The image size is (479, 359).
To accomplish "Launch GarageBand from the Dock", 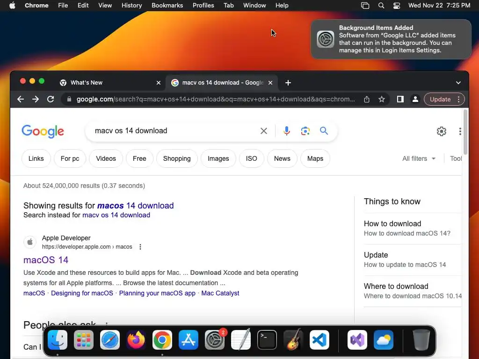I will point(293,340).
